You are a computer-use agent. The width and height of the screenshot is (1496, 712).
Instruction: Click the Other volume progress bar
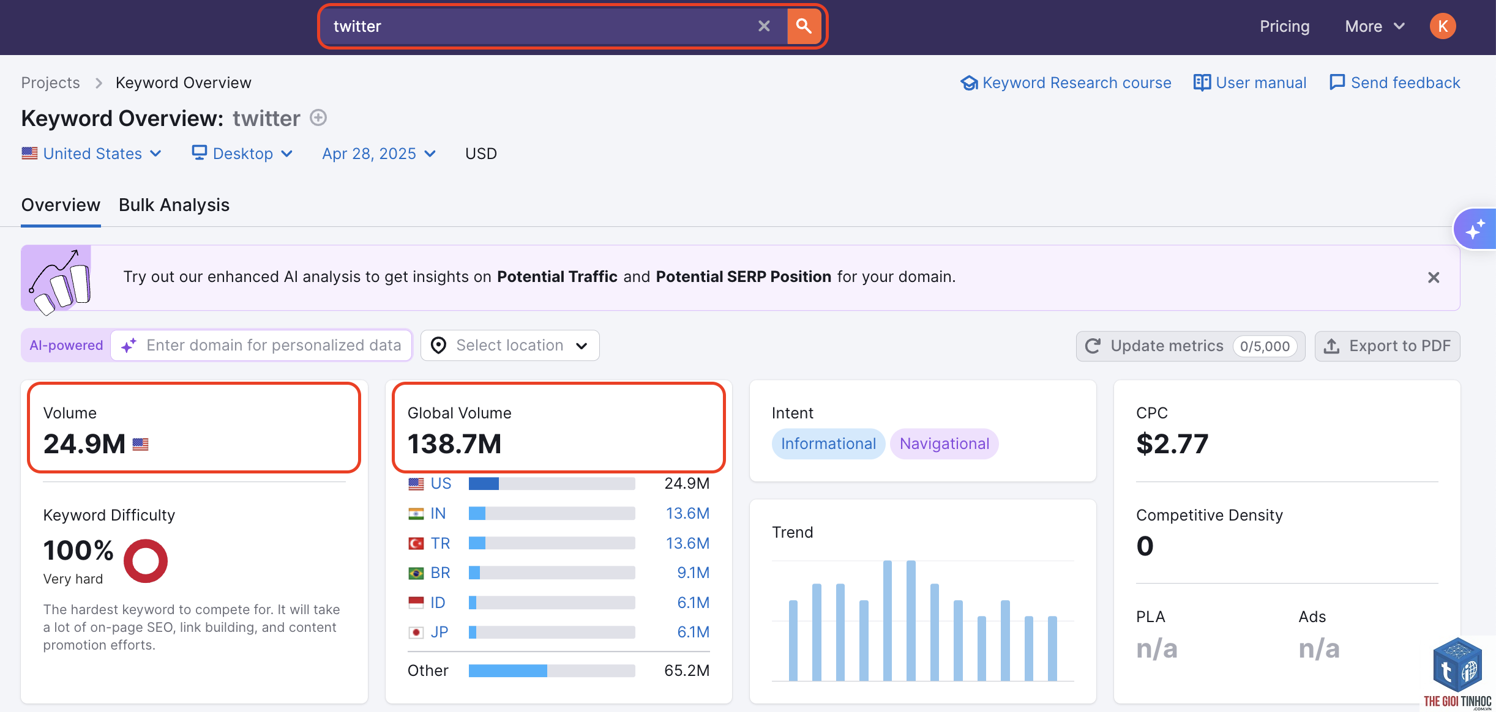(552, 671)
